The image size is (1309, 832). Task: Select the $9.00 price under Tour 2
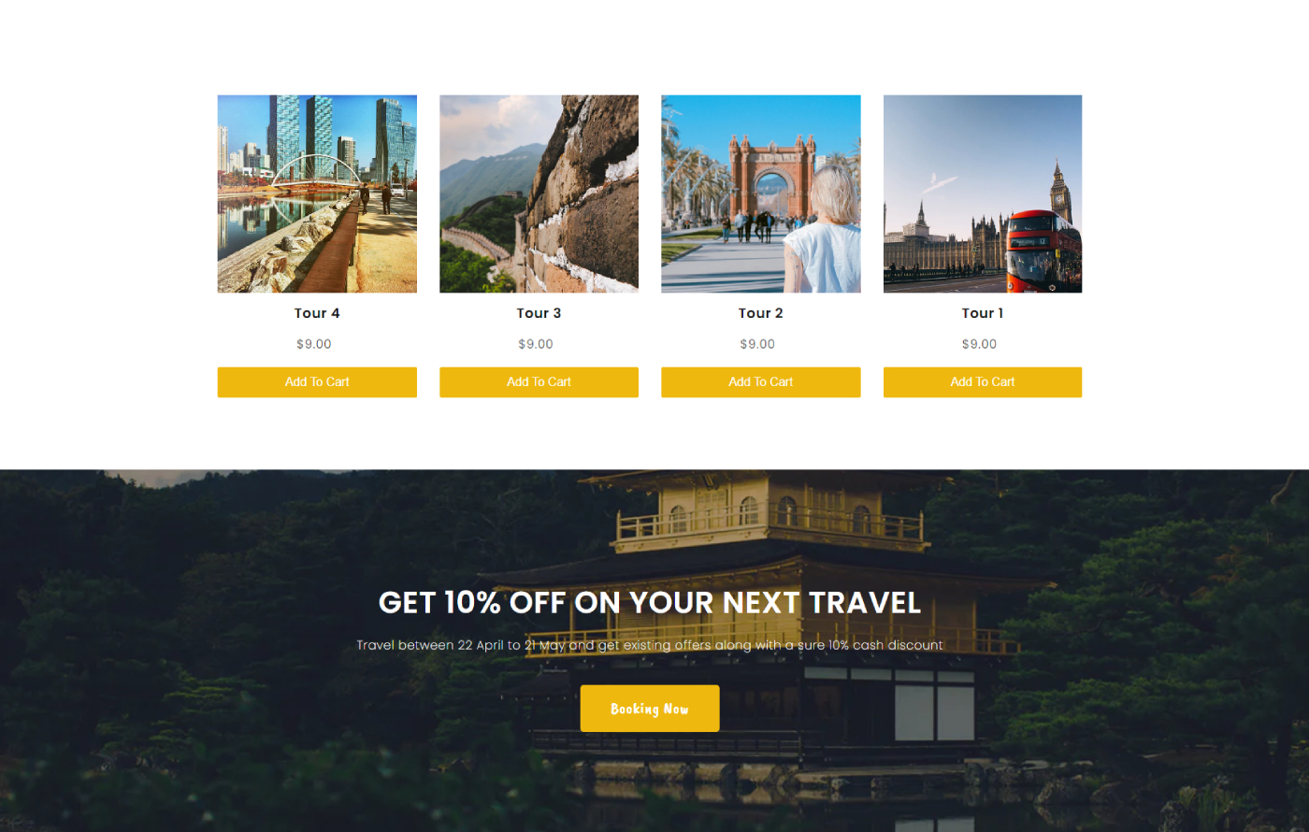(757, 344)
